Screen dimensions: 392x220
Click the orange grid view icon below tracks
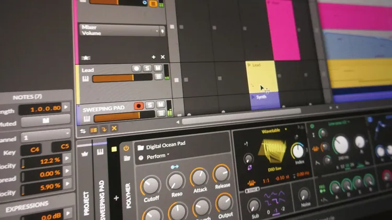click(x=94, y=130)
